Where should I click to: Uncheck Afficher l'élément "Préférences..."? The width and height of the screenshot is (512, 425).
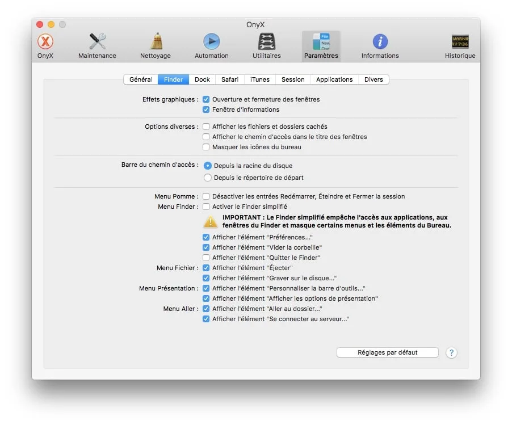206,237
